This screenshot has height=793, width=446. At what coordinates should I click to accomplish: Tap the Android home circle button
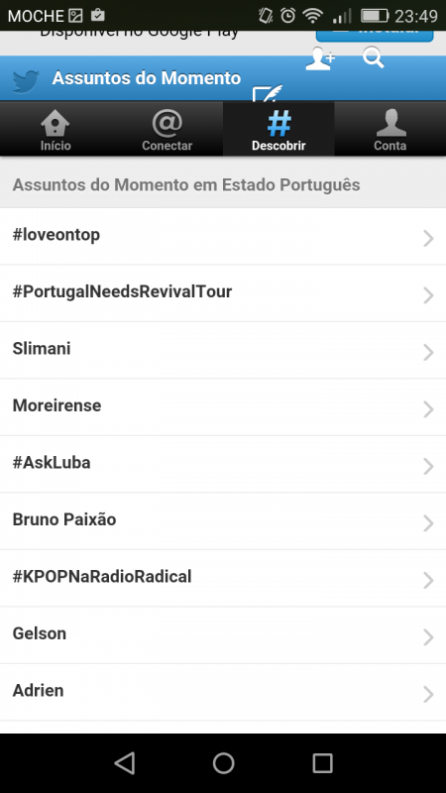[x=223, y=762]
